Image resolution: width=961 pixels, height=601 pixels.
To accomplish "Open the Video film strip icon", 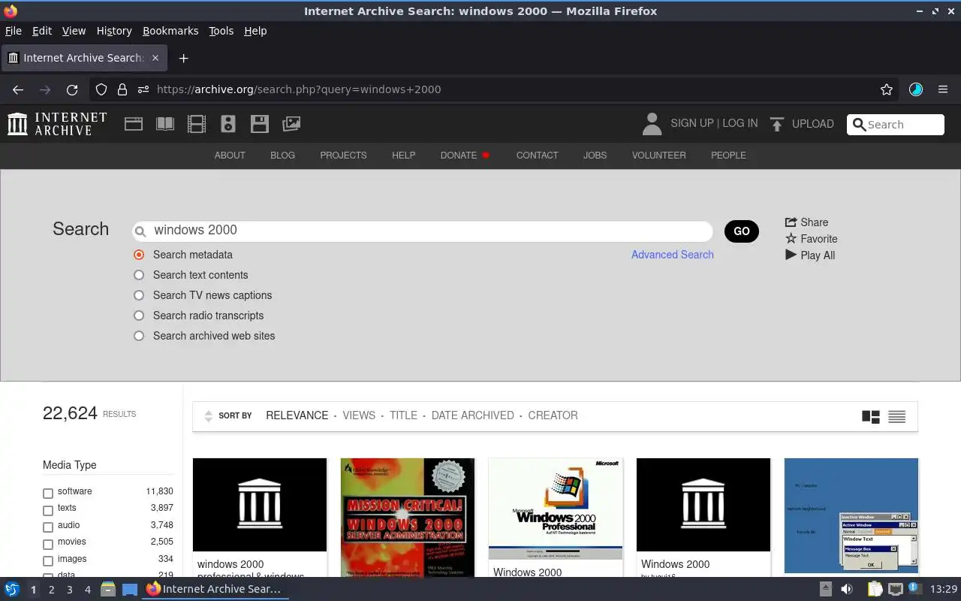I will [x=197, y=124].
